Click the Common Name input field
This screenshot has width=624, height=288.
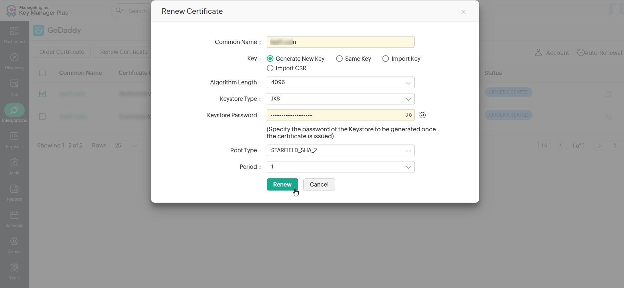coord(340,42)
